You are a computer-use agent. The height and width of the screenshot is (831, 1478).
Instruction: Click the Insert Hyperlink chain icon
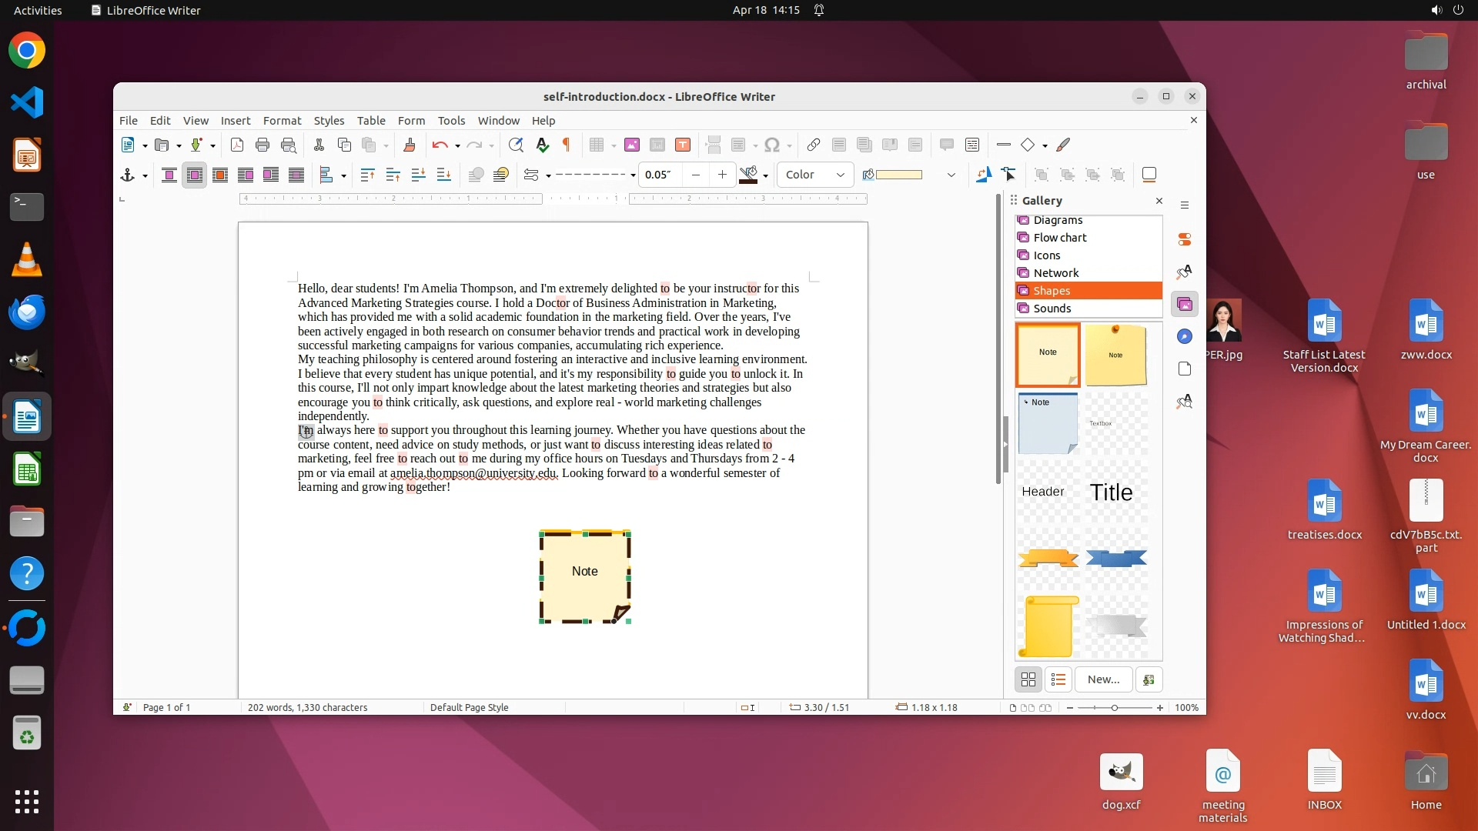click(x=814, y=145)
